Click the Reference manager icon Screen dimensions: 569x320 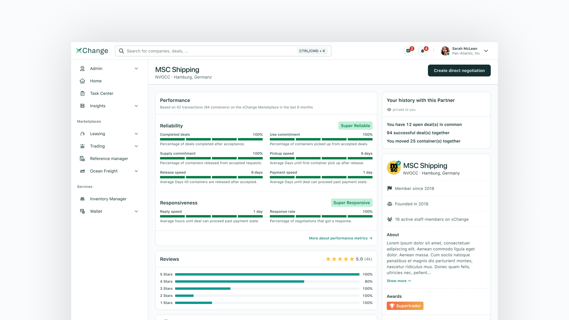pyautogui.click(x=82, y=159)
